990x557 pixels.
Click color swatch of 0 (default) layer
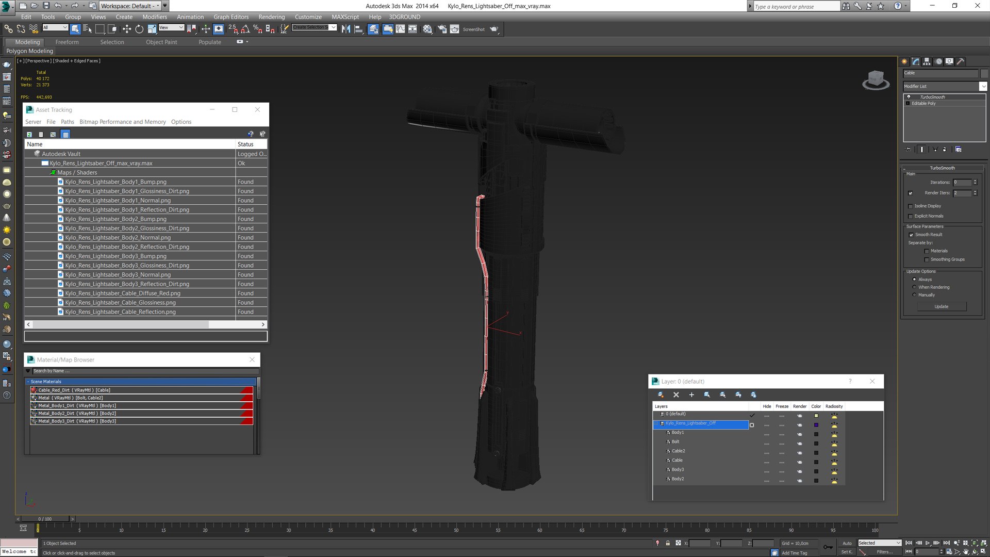click(x=816, y=416)
